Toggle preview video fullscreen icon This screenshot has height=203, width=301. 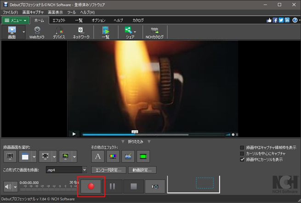[x=237, y=134]
